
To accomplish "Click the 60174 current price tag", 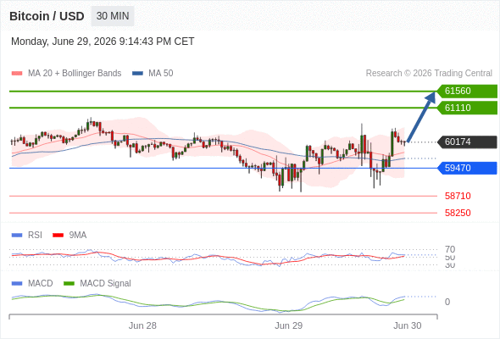I will pos(467,142).
